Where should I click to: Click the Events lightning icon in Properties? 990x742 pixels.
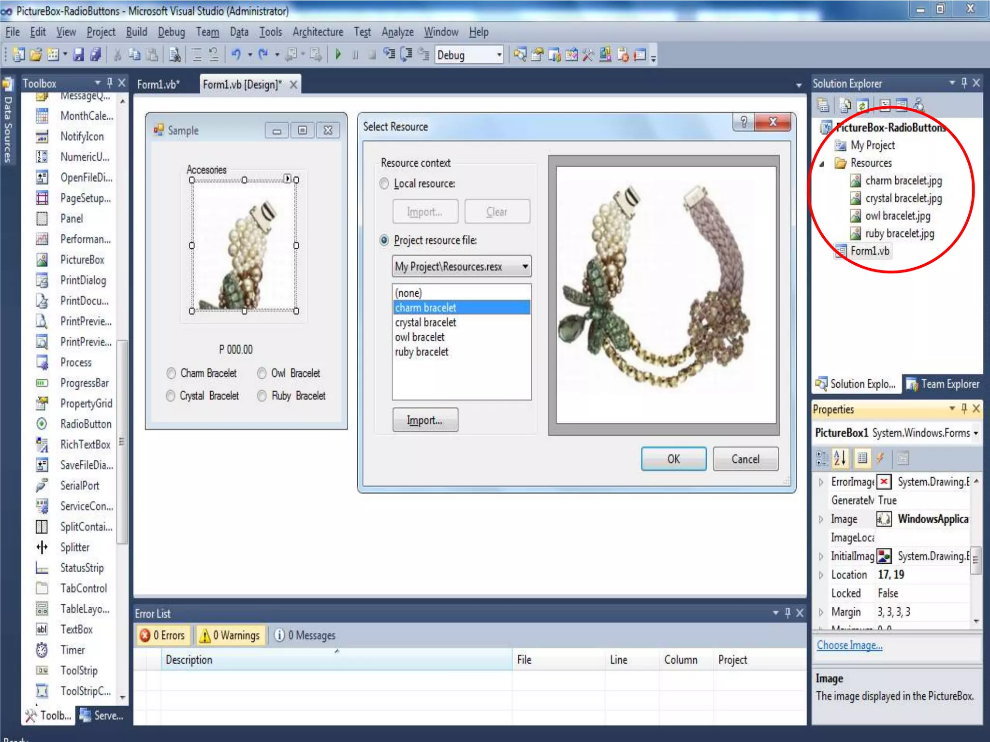[x=880, y=458]
